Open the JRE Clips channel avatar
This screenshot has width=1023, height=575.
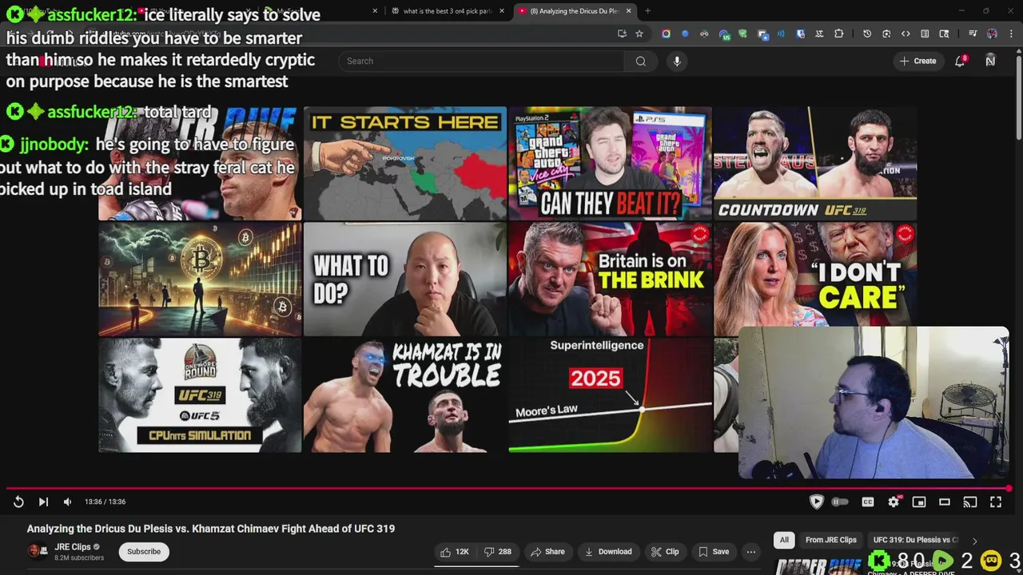coord(37,551)
